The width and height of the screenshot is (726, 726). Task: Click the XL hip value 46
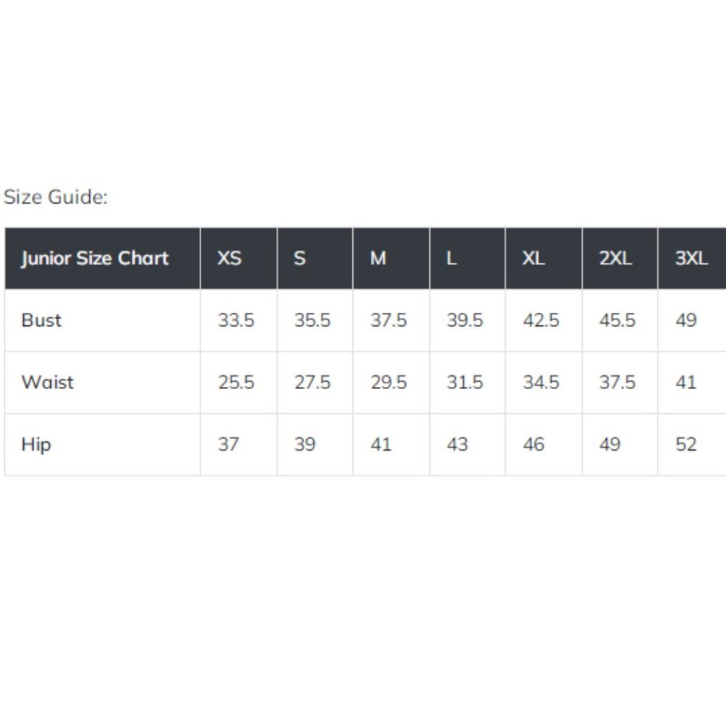[x=534, y=444]
